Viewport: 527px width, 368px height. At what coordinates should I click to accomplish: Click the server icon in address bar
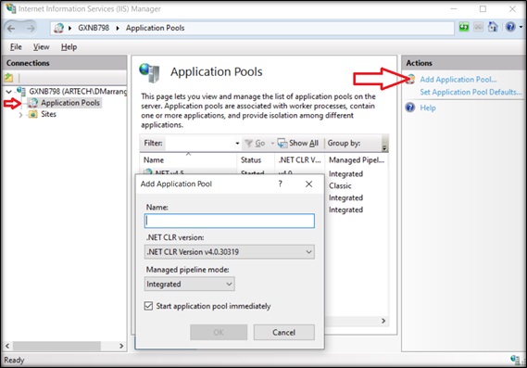click(x=59, y=28)
